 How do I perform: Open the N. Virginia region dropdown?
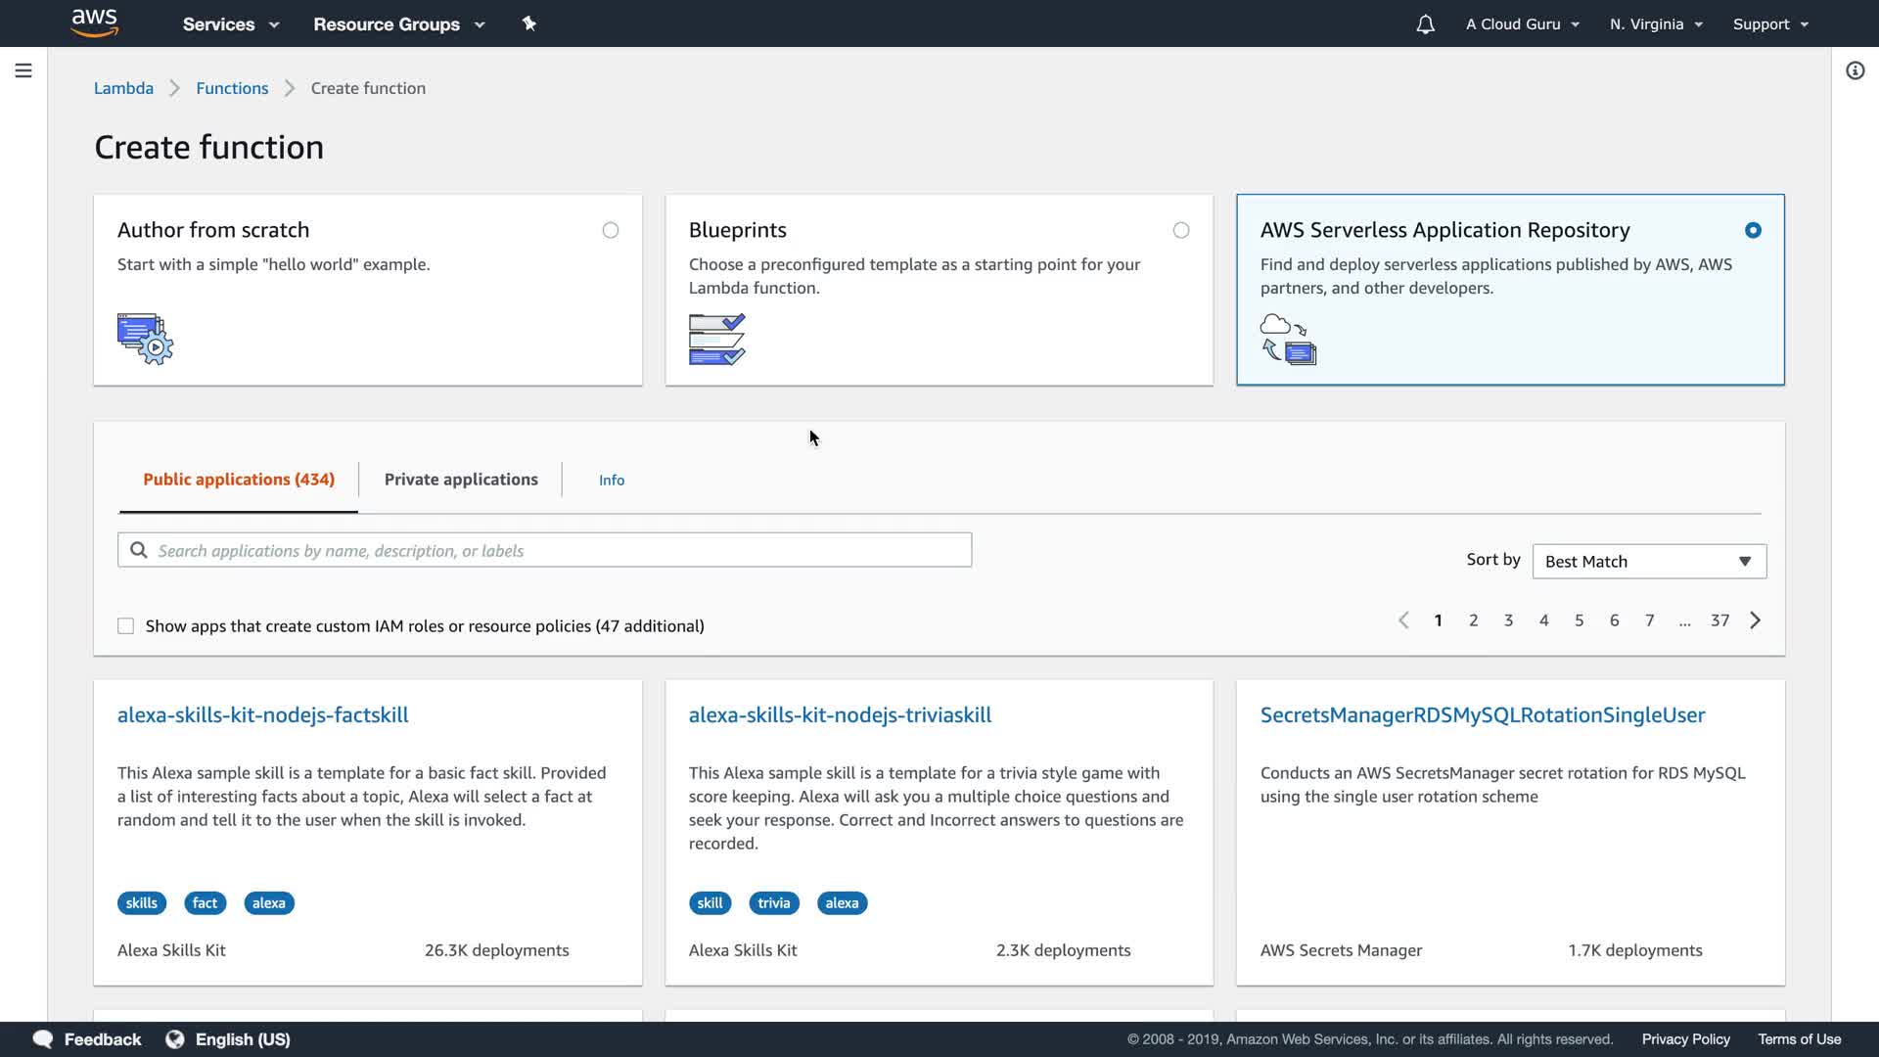[x=1656, y=24]
